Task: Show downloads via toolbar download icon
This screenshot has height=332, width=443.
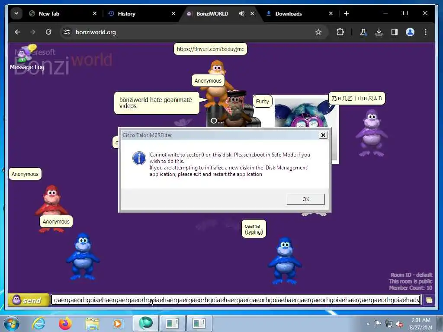Action: [379, 32]
